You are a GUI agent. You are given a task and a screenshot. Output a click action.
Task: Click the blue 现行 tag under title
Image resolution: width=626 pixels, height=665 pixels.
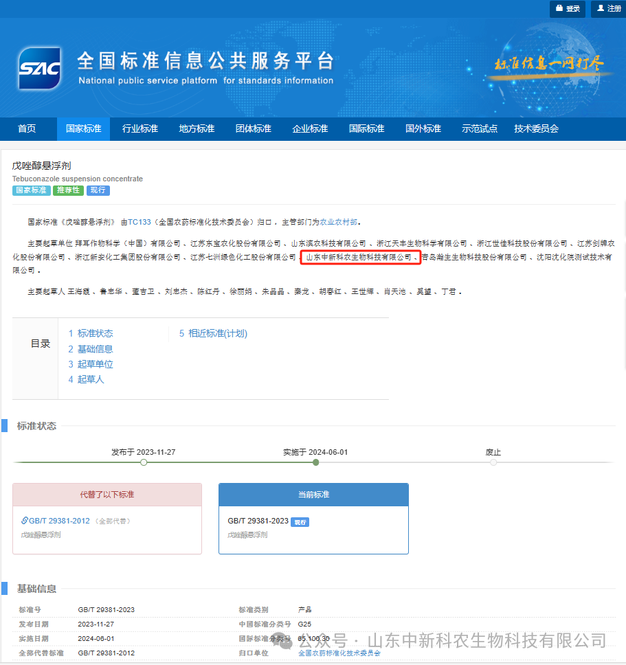coord(98,190)
